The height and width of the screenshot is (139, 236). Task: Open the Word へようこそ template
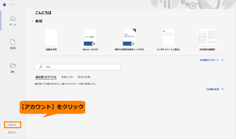(x=90, y=37)
